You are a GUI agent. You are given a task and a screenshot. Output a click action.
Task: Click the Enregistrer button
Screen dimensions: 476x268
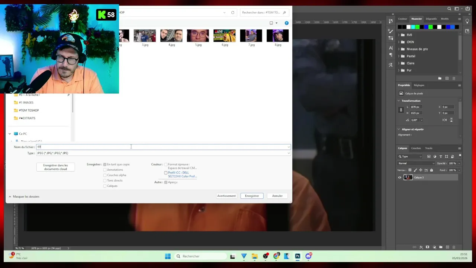pyautogui.click(x=252, y=196)
